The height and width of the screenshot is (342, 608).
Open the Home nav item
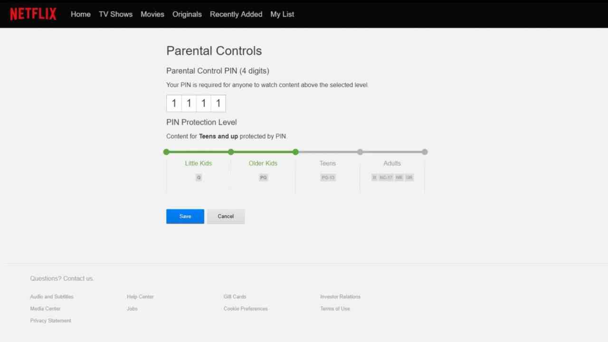pos(80,14)
